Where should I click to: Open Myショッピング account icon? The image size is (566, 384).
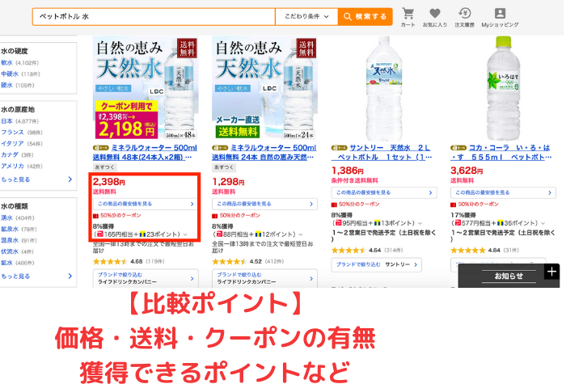[500, 17]
